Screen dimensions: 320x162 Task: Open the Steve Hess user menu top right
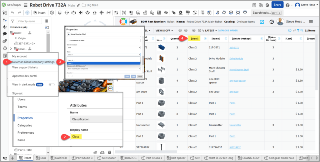[x=307, y=5]
